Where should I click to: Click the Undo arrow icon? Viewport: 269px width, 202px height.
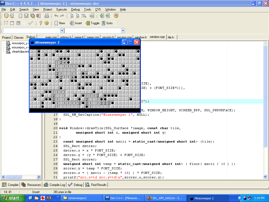[x=56, y=16]
